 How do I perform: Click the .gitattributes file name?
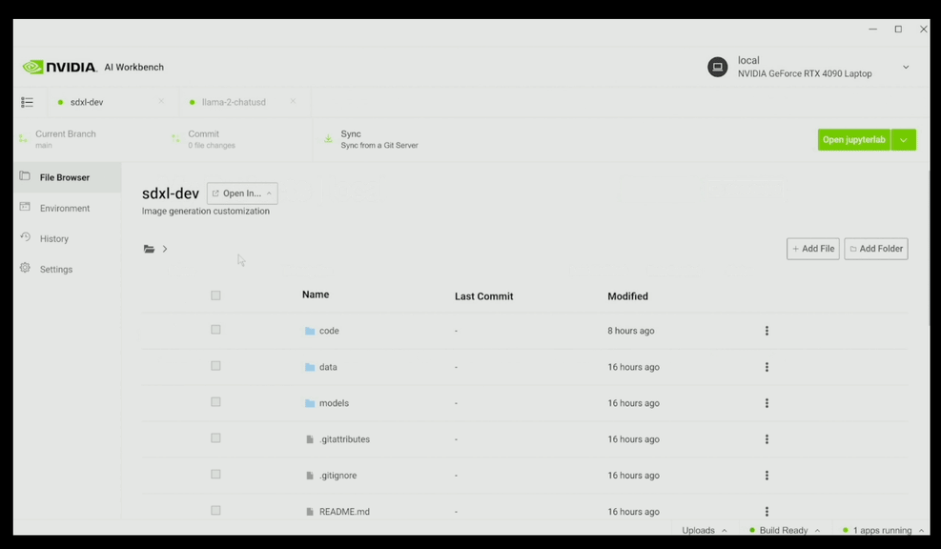coord(344,439)
